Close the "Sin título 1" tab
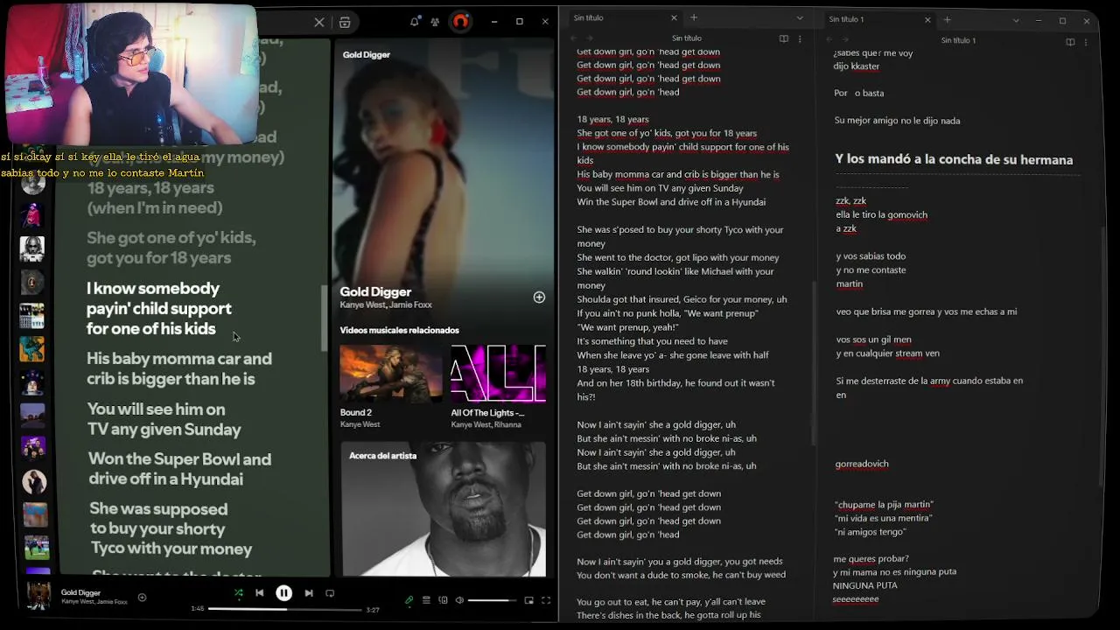The height and width of the screenshot is (630, 1120). tap(927, 19)
